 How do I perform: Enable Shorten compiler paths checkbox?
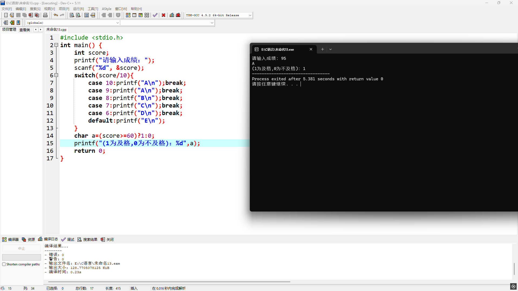pyautogui.click(x=4, y=264)
